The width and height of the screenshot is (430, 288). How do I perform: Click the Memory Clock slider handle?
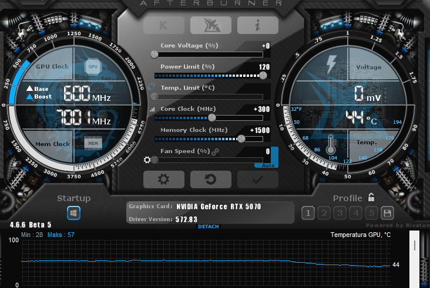tap(241, 138)
